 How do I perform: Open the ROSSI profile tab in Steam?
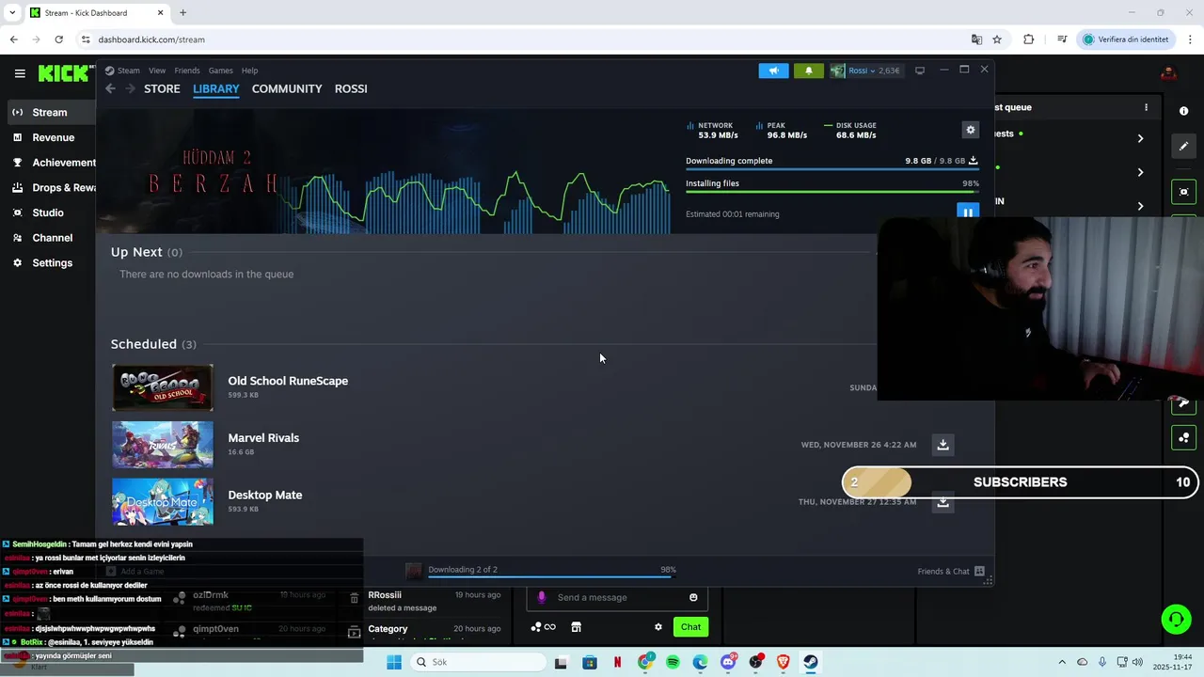(x=351, y=88)
